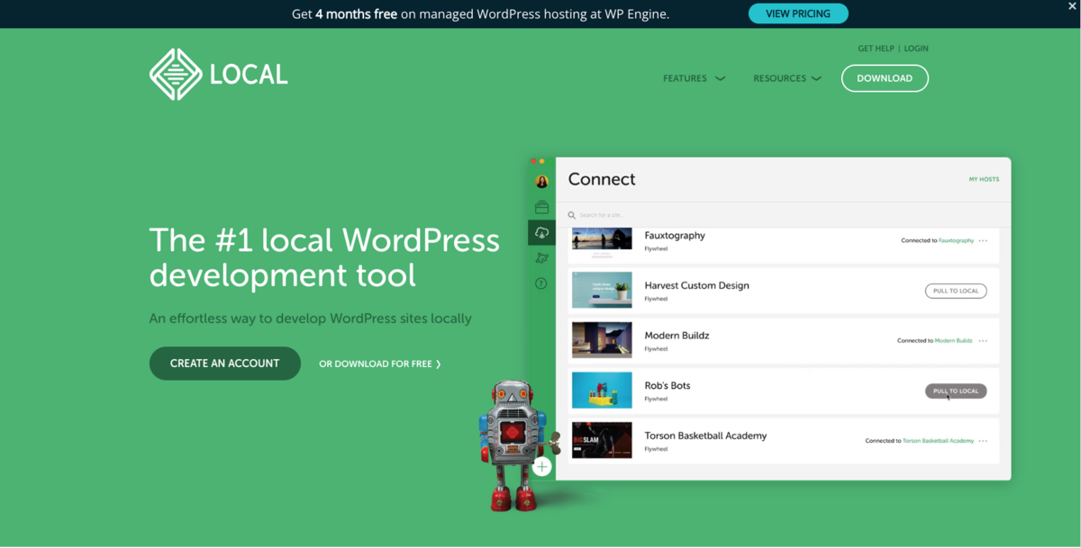Expand the Resources menu
This screenshot has width=1081, height=548.
pyautogui.click(x=787, y=78)
